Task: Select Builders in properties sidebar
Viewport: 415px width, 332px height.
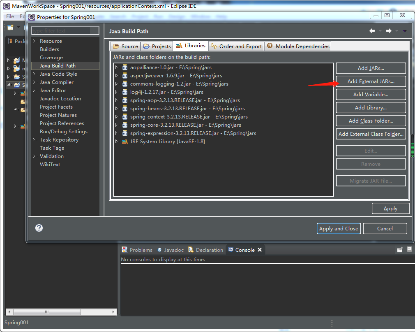Action: click(x=49, y=49)
